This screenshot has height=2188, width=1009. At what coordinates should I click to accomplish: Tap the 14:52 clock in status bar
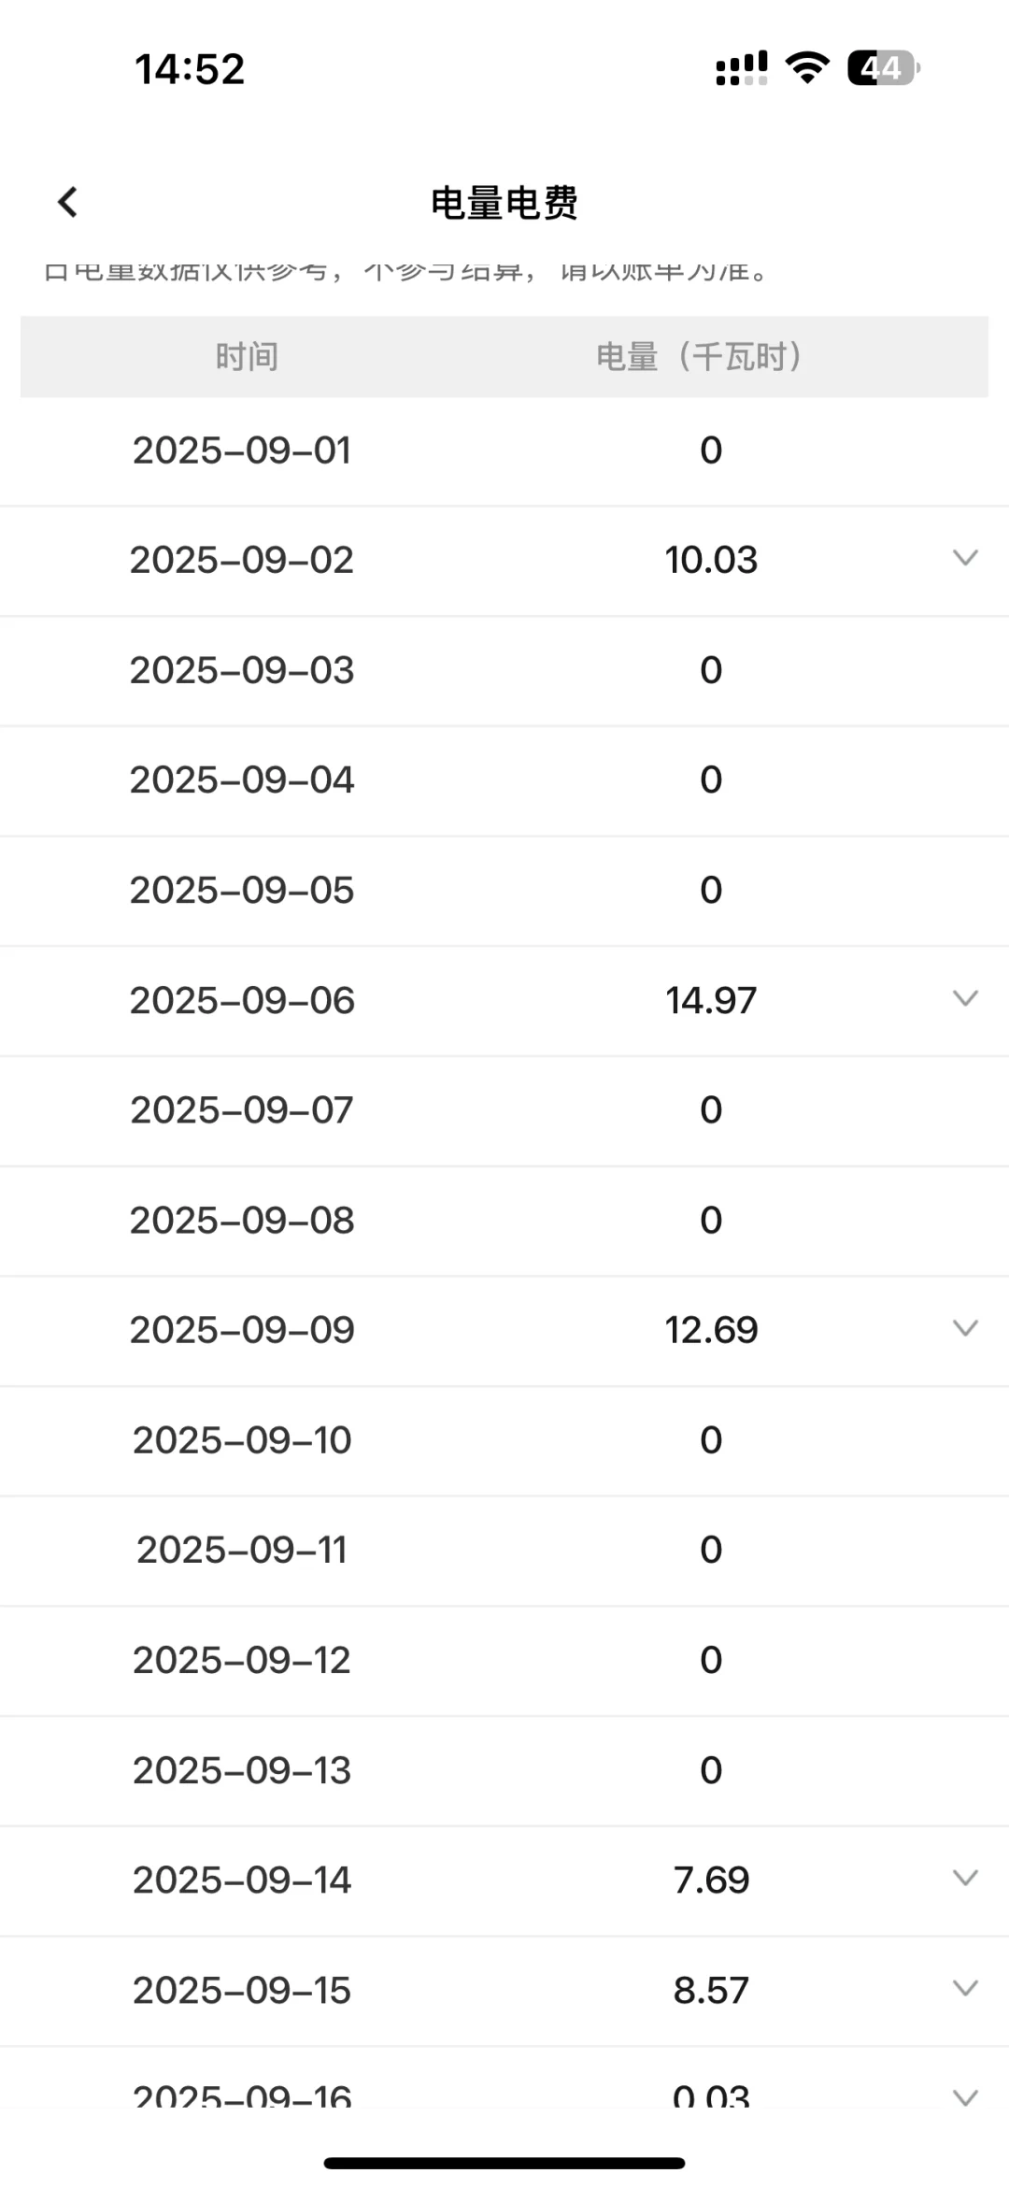click(190, 69)
